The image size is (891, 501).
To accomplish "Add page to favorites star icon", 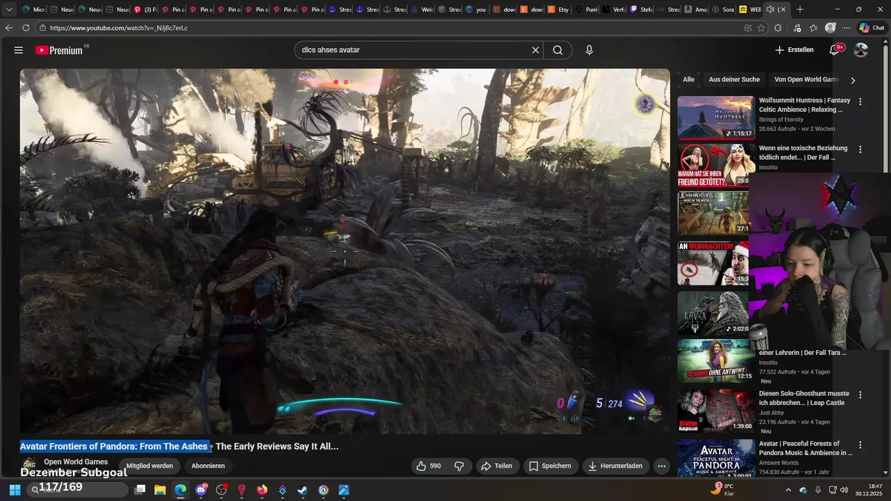I will (x=762, y=28).
